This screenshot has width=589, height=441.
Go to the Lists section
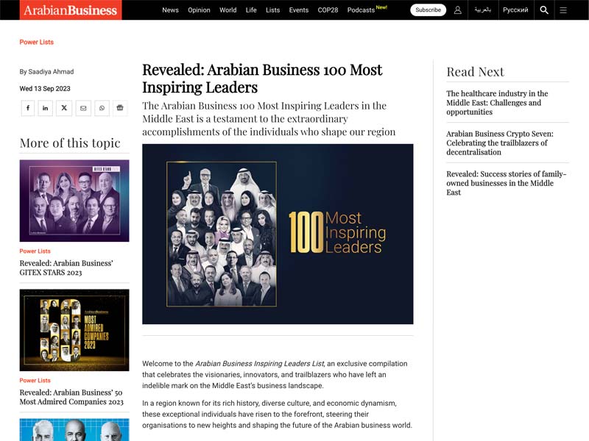point(272,10)
